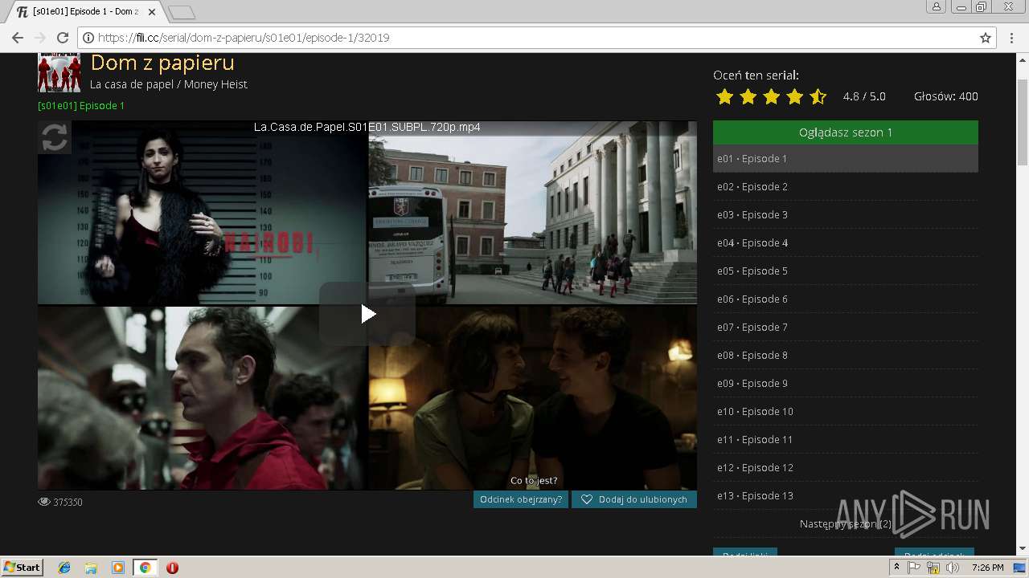This screenshot has height=578, width=1029.
Task: Open the Windows Start menu
Action: coord(22,567)
